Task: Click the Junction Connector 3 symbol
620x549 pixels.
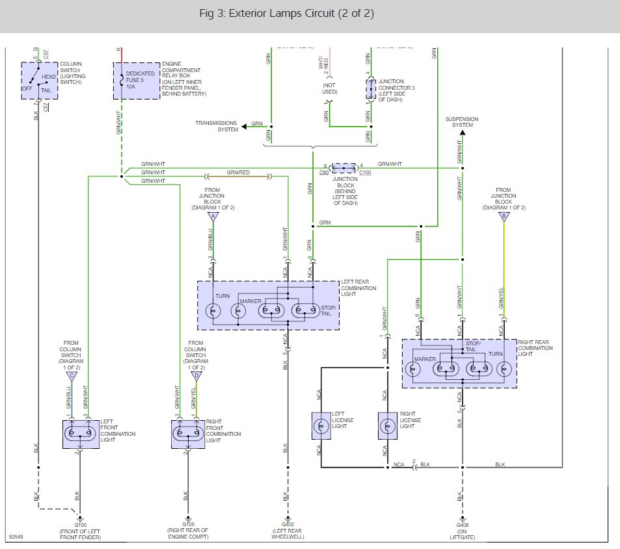Action: [371, 89]
